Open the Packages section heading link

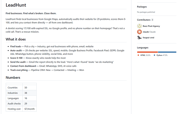pyautogui.click(x=142, y=7)
